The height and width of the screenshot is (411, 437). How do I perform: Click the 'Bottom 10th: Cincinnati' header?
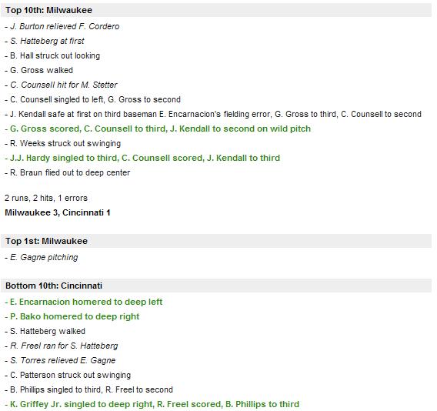(x=216, y=286)
